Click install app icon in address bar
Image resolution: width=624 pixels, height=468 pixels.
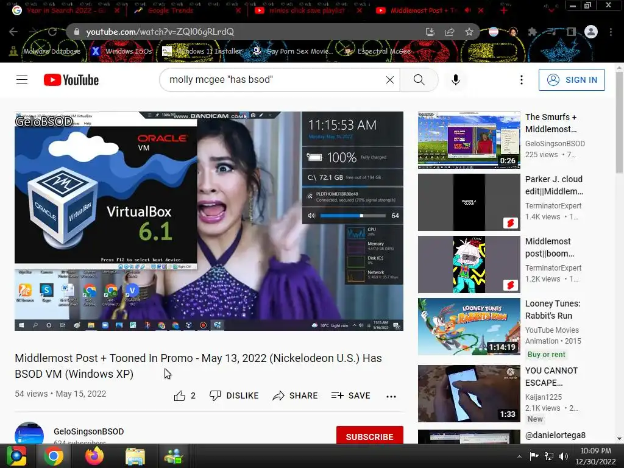(x=430, y=32)
